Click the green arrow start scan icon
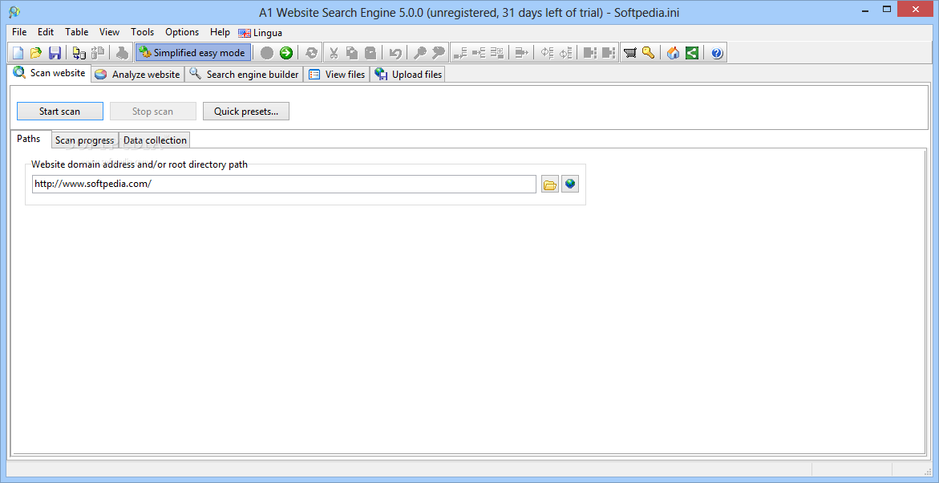Screen dimensions: 939x483 tap(285, 53)
